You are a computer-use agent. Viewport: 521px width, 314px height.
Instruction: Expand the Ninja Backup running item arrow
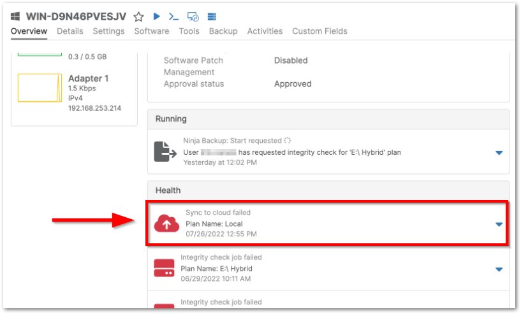499,152
